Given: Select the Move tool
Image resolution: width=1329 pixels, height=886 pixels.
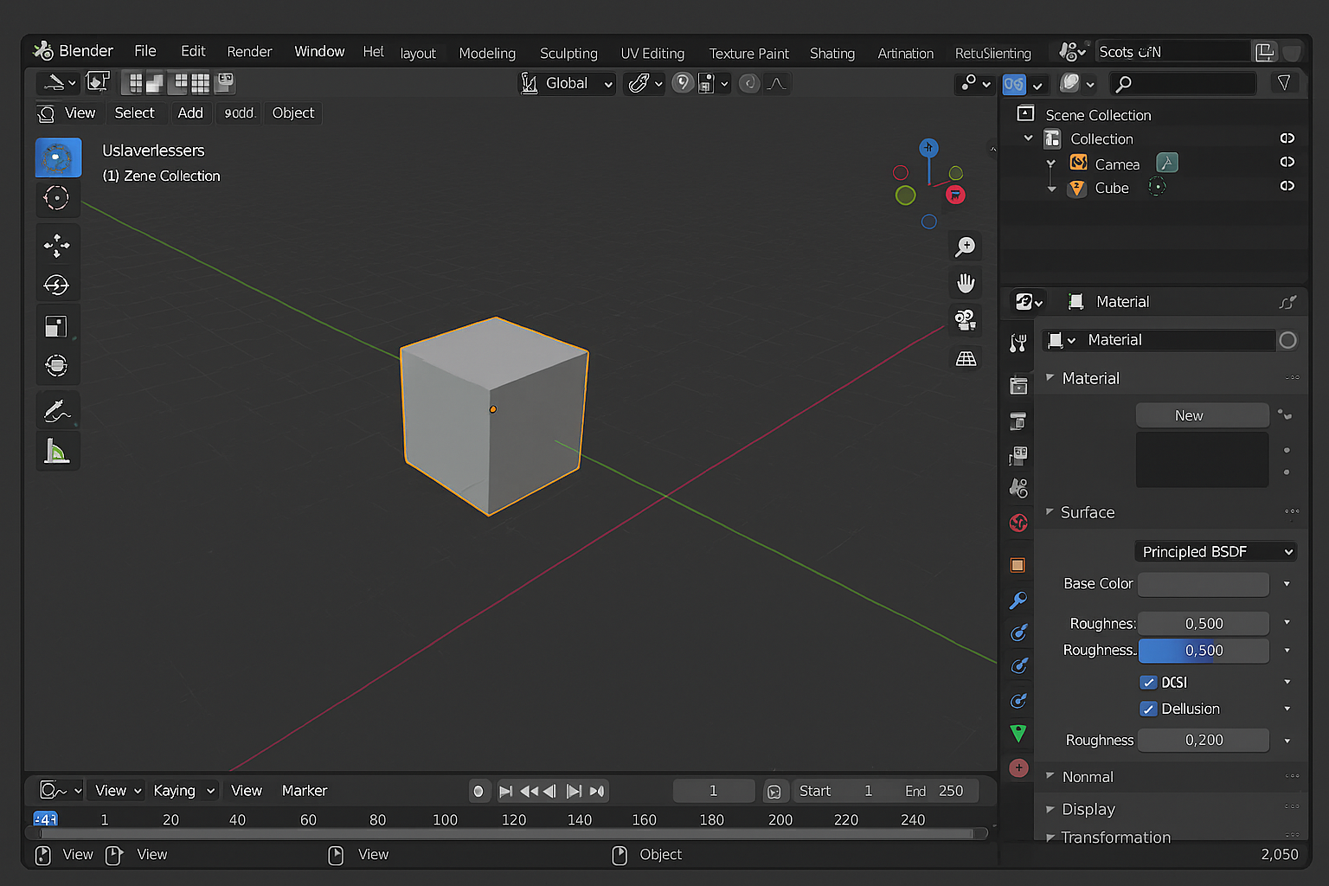Looking at the screenshot, I should click(58, 245).
